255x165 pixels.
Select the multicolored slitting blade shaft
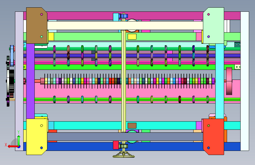point(128,81)
